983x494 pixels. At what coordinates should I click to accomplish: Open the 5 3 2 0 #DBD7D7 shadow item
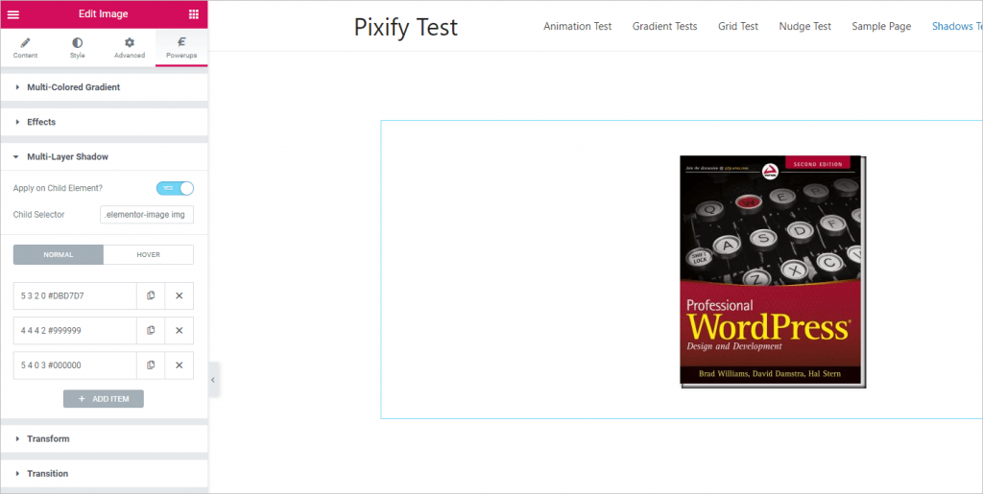coord(75,295)
